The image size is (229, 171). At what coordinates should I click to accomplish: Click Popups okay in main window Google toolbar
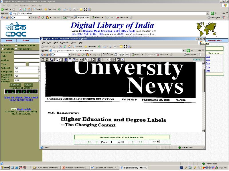point(82,18)
